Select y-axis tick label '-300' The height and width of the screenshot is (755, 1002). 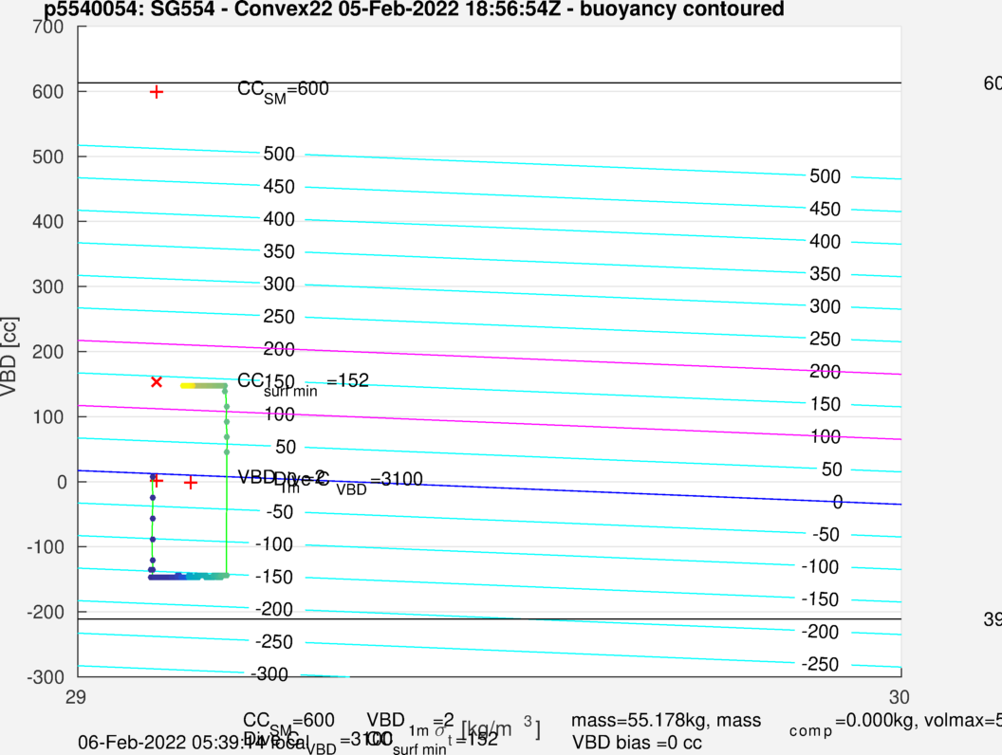(x=46, y=677)
